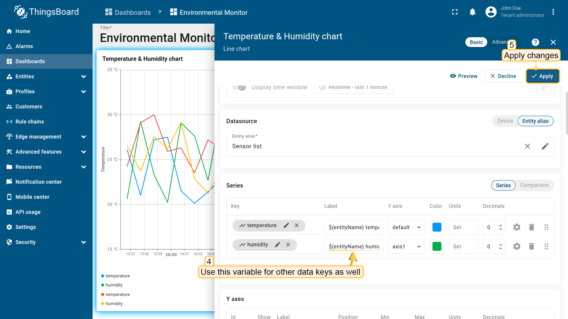The height and width of the screenshot is (319, 568).
Task: Select Entity alias datasource option
Action: (x=535, y=121)
